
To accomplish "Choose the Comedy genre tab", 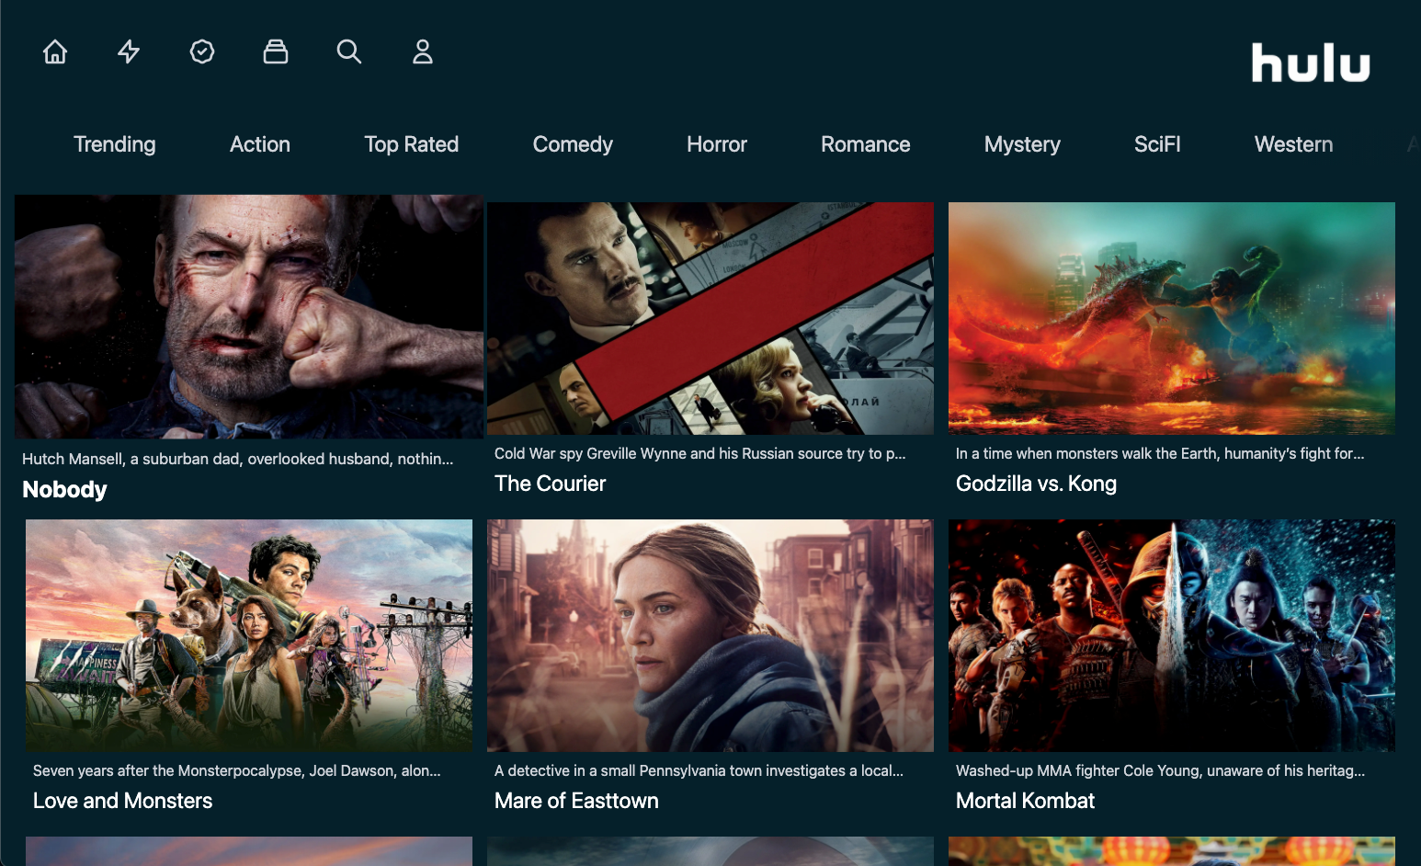I will point(573,144).
